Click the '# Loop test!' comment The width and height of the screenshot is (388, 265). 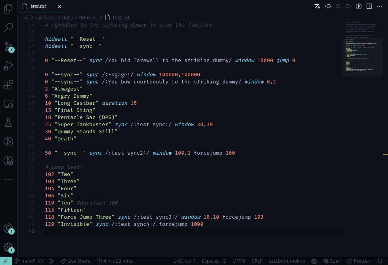click(64, 167)
